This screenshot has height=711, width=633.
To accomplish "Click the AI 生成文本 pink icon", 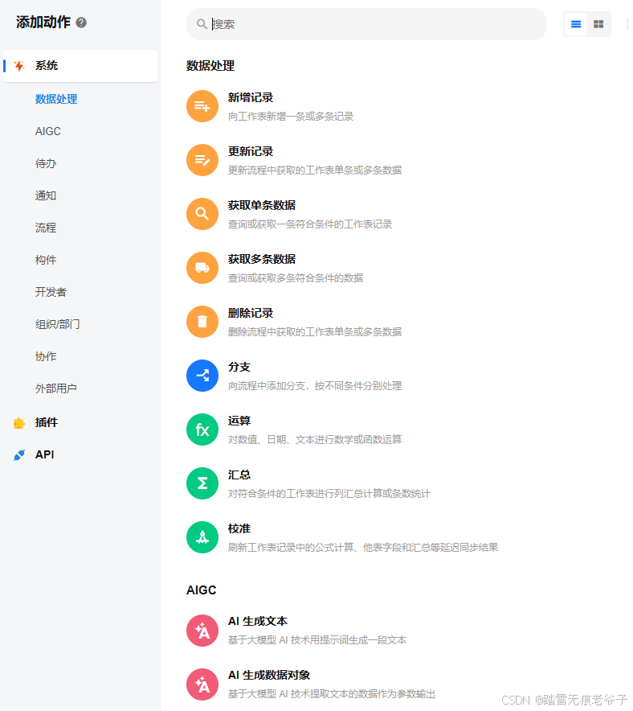I will click(x=202, y=631).
